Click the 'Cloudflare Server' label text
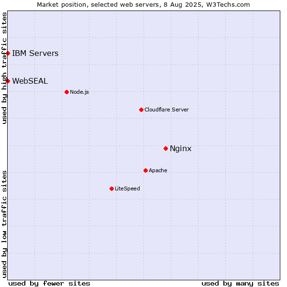 tap(166, 110)
